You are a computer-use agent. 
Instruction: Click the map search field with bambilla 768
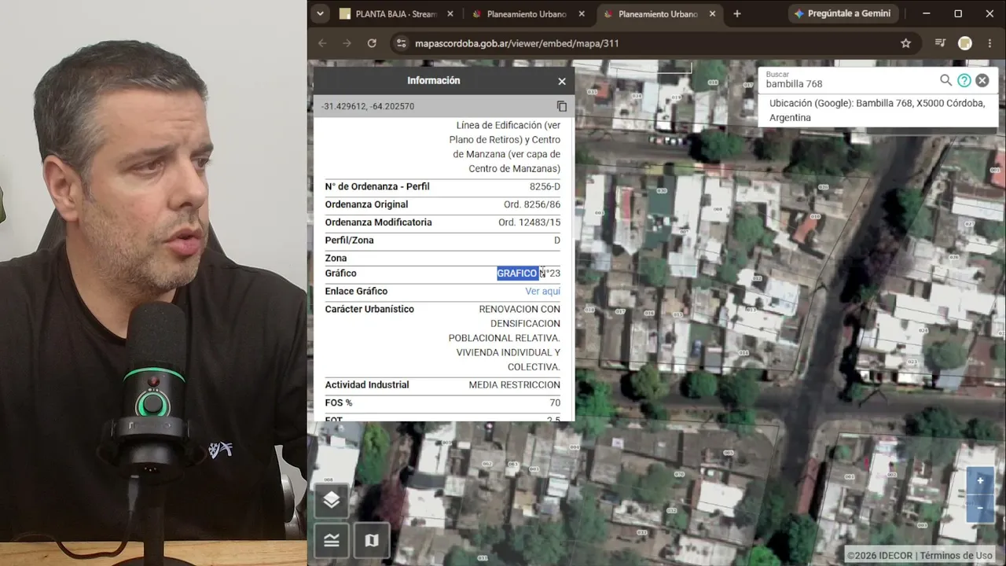850,80
